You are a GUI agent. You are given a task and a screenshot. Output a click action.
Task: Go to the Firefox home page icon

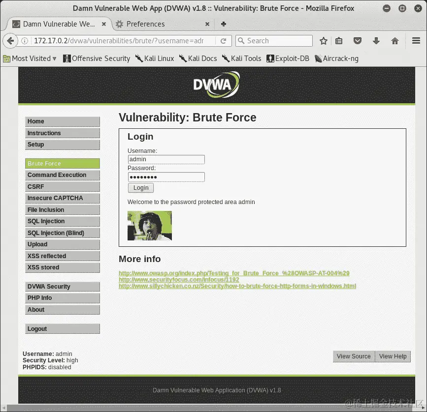395,41
